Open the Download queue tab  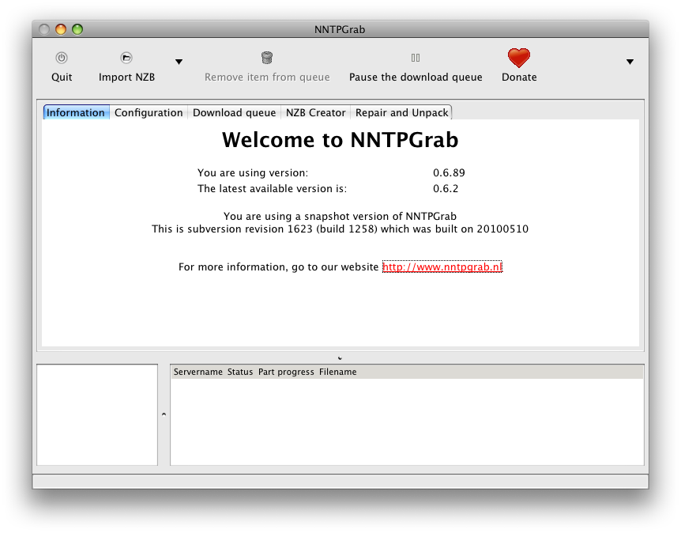click(x=234, y=112)
